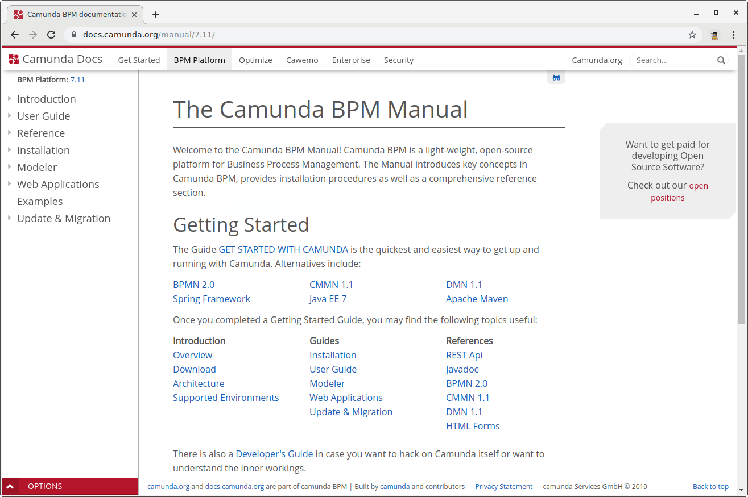Screen dimensions: 748x497
Task: Expand the Reference tree section
Action: (9, 133)
